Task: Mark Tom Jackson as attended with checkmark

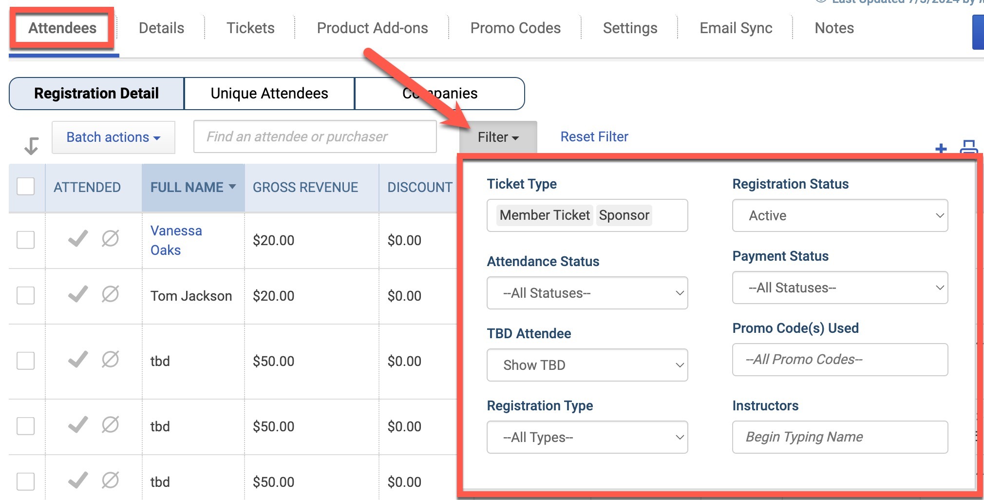Action: coord(78,294)
